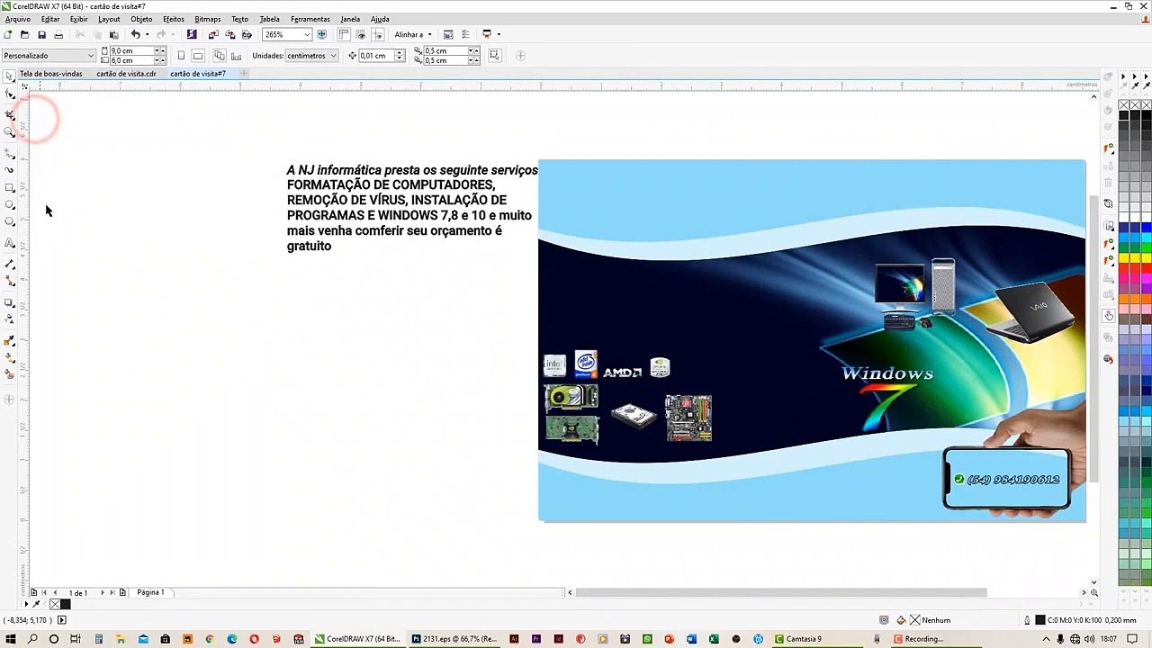Select the Crop tool in toolbox
This screenshot has width=1152, height=648.
10,114
